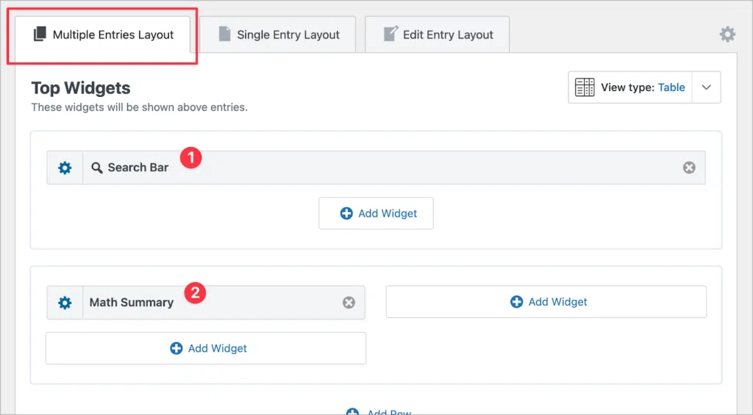The image size is (753, 415).
Task: Add a widget right of Math Summary
Action: tap(546, 302)
